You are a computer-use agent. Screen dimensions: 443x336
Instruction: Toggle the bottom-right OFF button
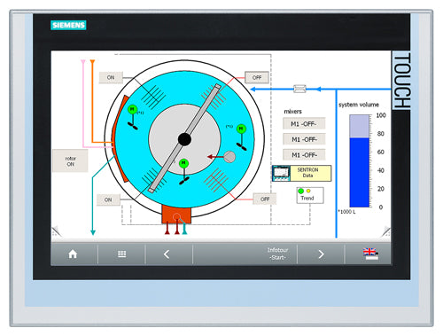[265, 199]
